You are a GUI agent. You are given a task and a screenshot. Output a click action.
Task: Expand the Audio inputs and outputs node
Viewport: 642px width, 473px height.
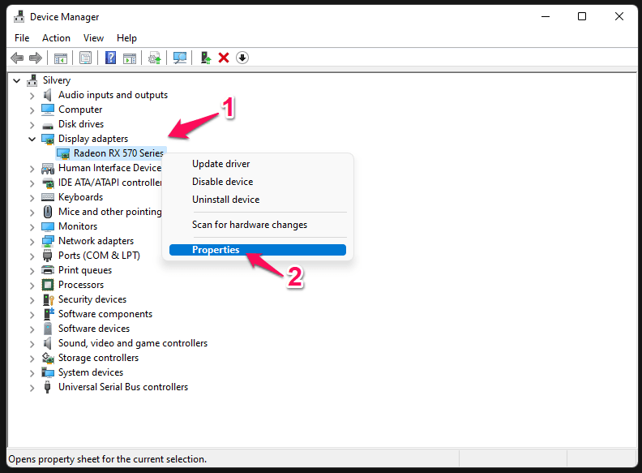tap(32, 96)
